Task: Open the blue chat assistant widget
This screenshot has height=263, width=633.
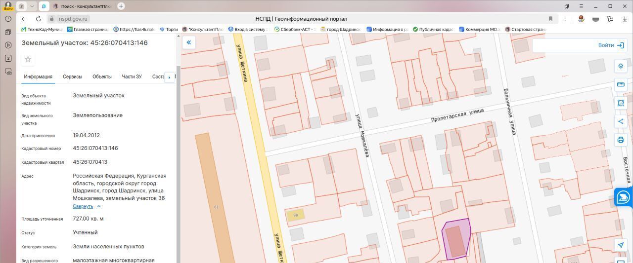Action: coord(624,198)
